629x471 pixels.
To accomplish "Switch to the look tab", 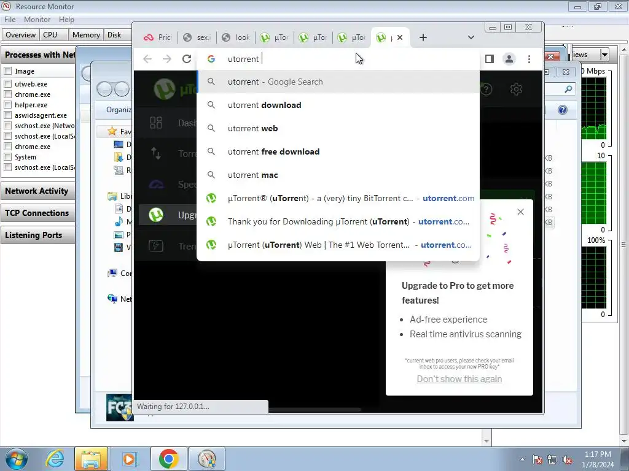I will click(235, 37).
